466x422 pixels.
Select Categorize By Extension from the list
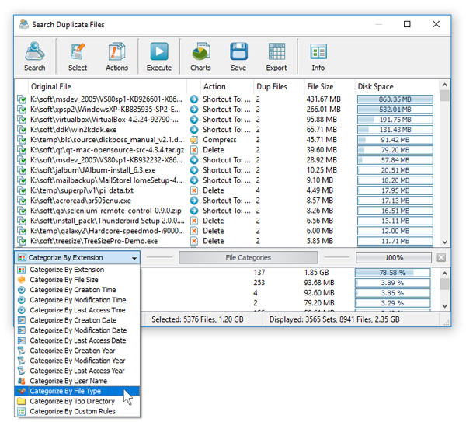[x=77, y=270]
